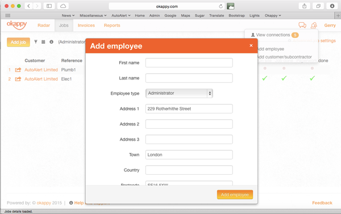Viewport: 341px width, 214px height.
Task: Open the Google bookmark
Action: (x=170, y=15)
